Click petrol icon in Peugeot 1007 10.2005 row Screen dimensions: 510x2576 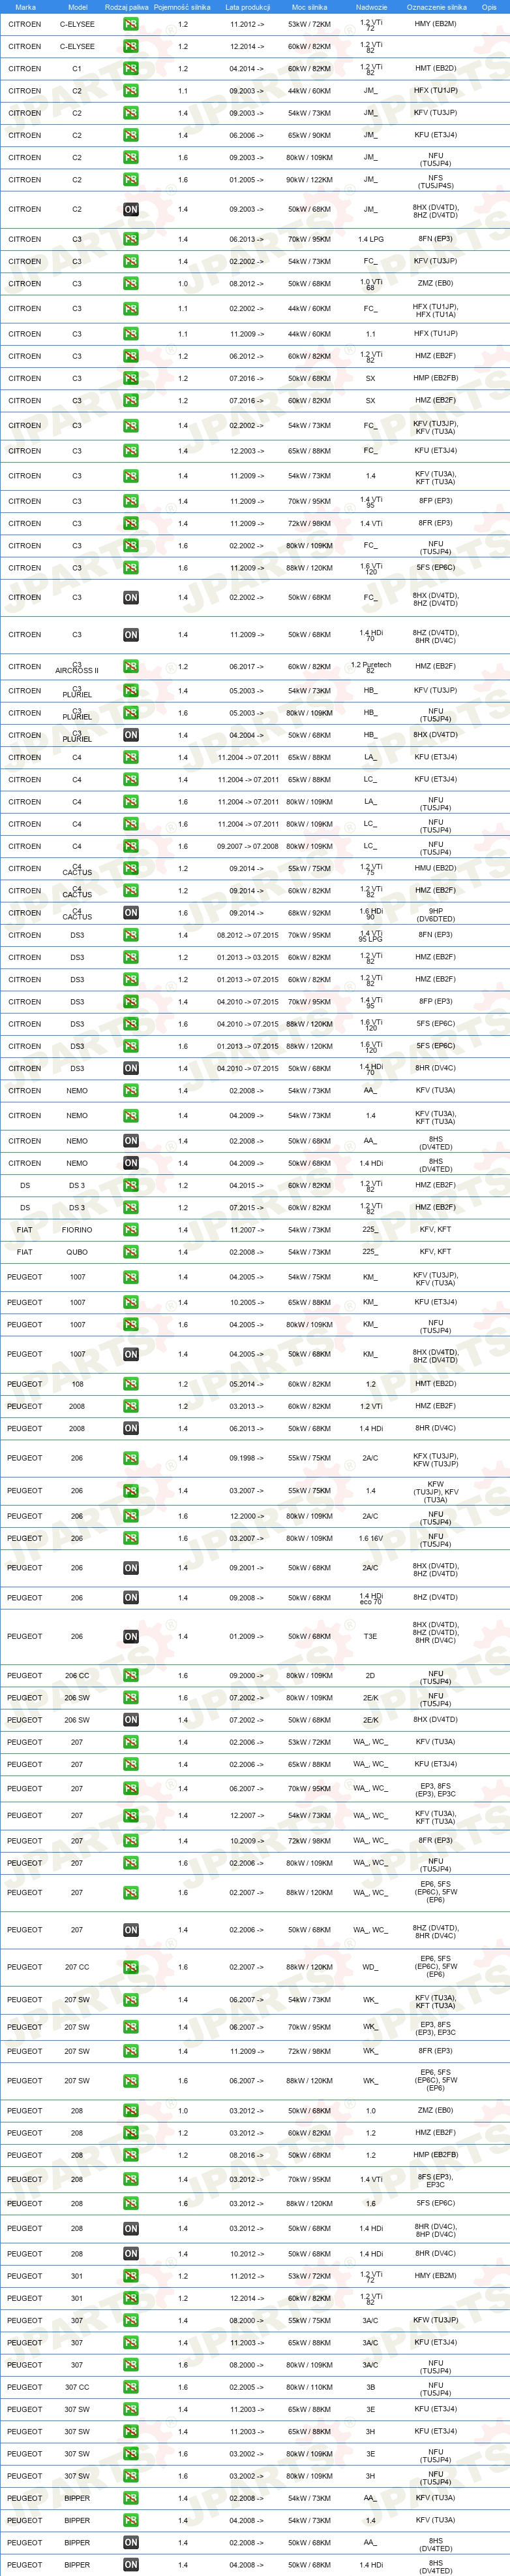(x=130, y=1303)
